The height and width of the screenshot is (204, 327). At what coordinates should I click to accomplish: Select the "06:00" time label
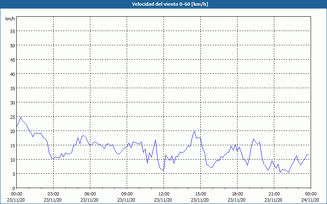[90, 194]
